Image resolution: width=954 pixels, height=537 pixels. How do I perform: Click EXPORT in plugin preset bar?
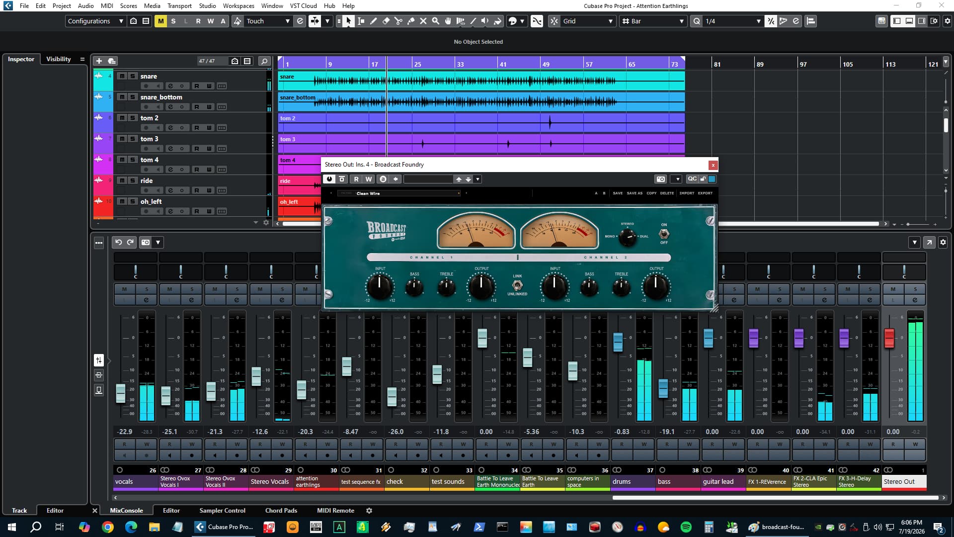tap(705, 193)
